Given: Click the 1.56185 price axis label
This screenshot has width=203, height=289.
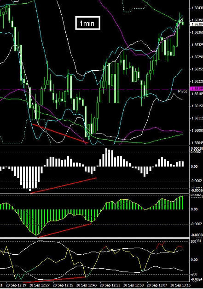Looking at the screenshot, I should point(197,94).
